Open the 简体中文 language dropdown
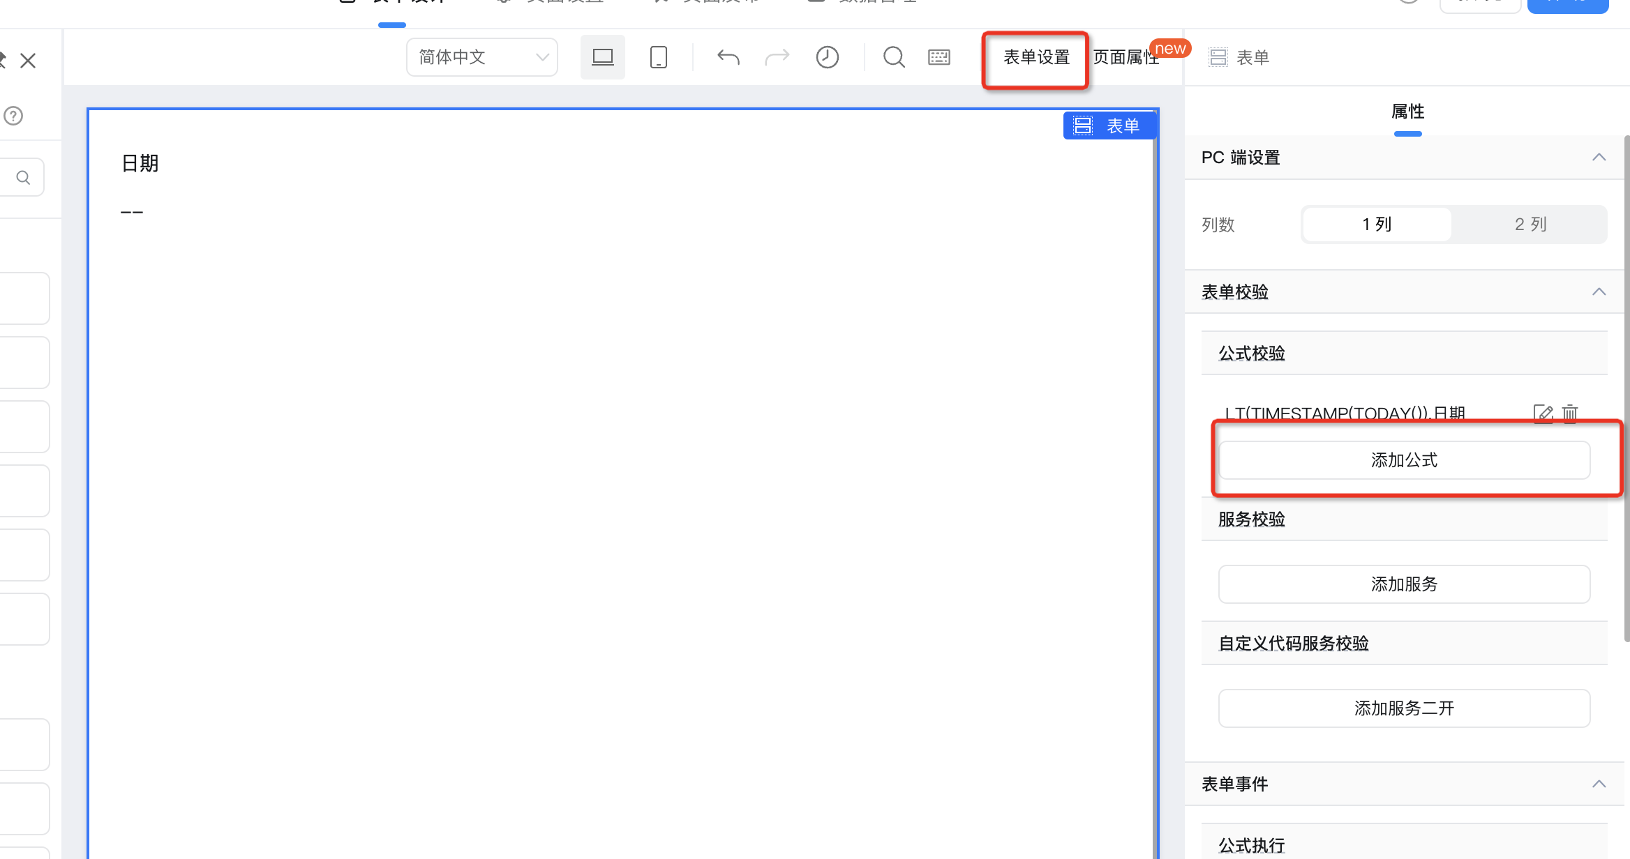Screen dimensions: 1630x859 pos(482,57)
